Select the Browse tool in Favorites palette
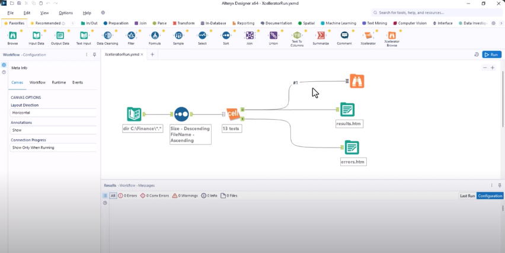 click(x=12, y=36)
